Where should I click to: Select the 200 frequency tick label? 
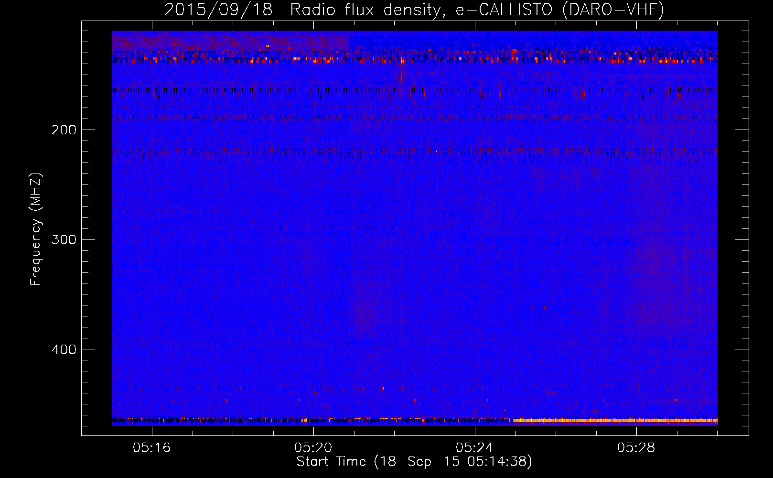click(64, 130)
